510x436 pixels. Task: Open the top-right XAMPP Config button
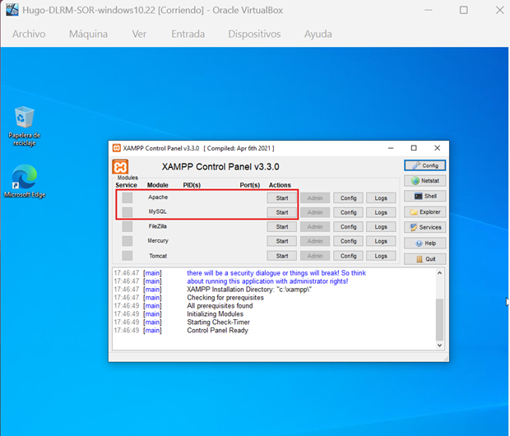[424, 165]
